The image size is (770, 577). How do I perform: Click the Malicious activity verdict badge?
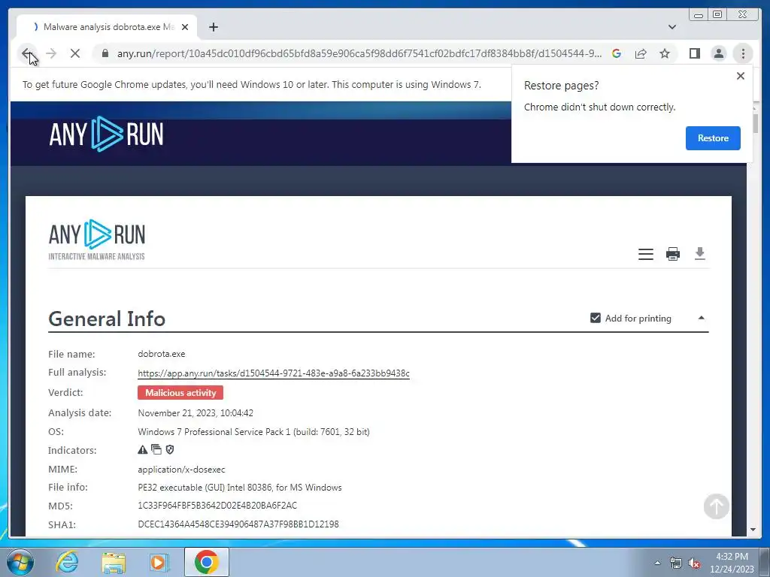pos(180,392)
